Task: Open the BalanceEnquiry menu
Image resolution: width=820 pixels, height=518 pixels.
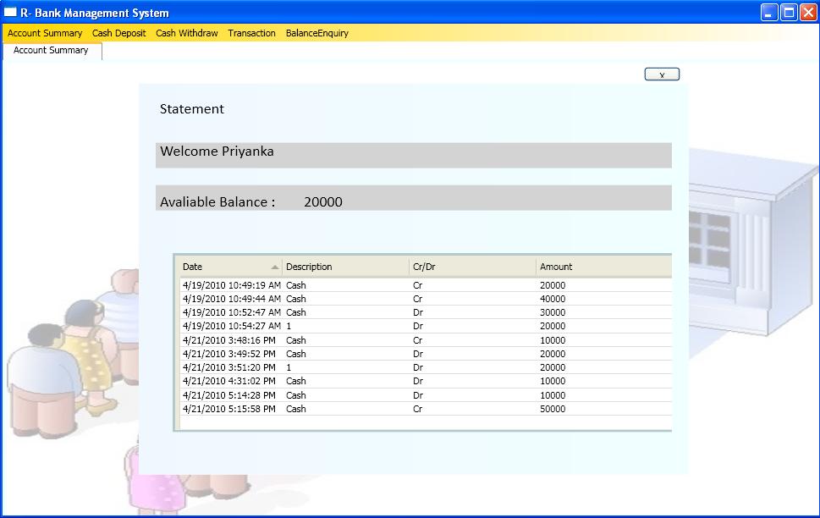Action: pyautogui.click(x=316, y=33)
